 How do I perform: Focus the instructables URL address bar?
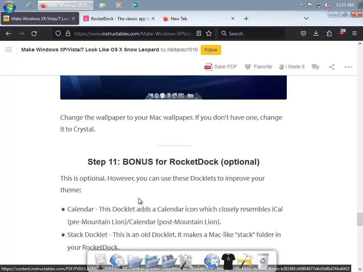(133, 34)
